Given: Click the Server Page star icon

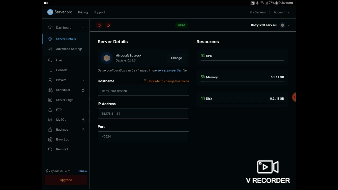Looking at the screenshot, I should (x=50, y=100).
